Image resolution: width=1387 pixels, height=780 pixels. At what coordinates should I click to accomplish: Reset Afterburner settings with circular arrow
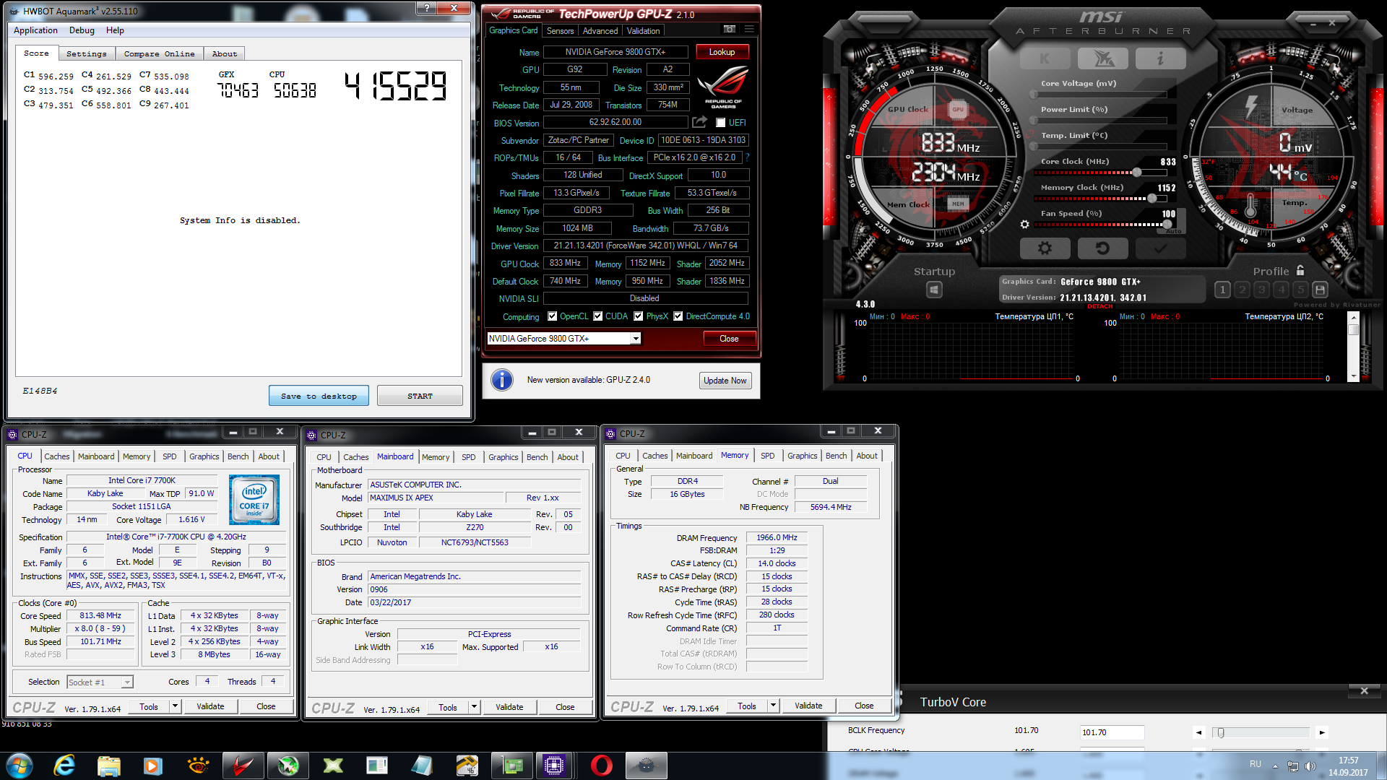(x=1103, y=248)
